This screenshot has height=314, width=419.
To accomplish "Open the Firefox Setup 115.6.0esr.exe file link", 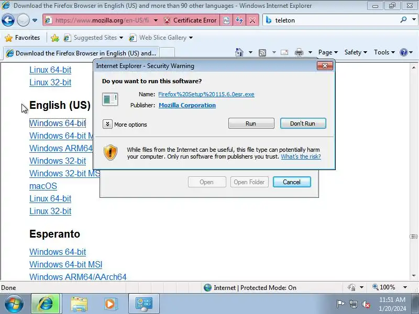I will tap(206, 94).
